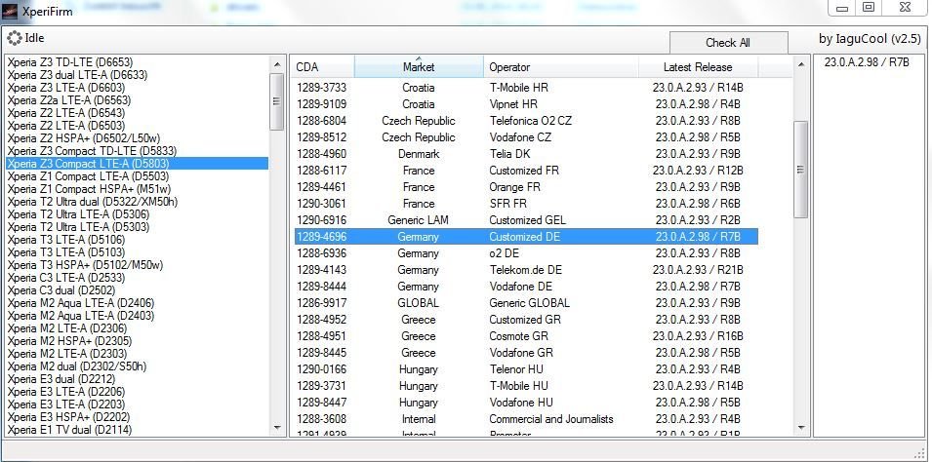Viewport: 932px width, 462px height.
Task: Select the Generic GLOBAL row
Action: (527, 303)
